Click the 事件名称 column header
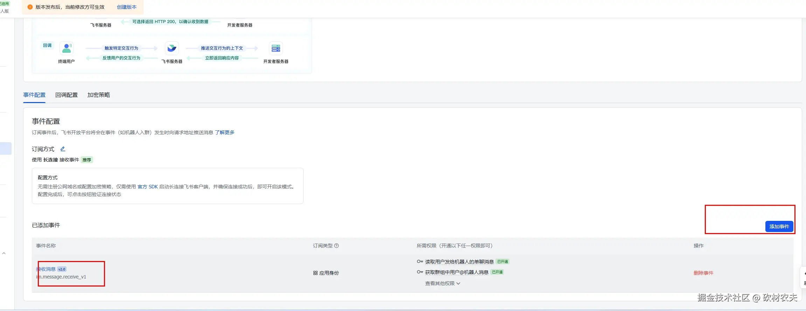This screenshot has width=806, height=311. 46,246
